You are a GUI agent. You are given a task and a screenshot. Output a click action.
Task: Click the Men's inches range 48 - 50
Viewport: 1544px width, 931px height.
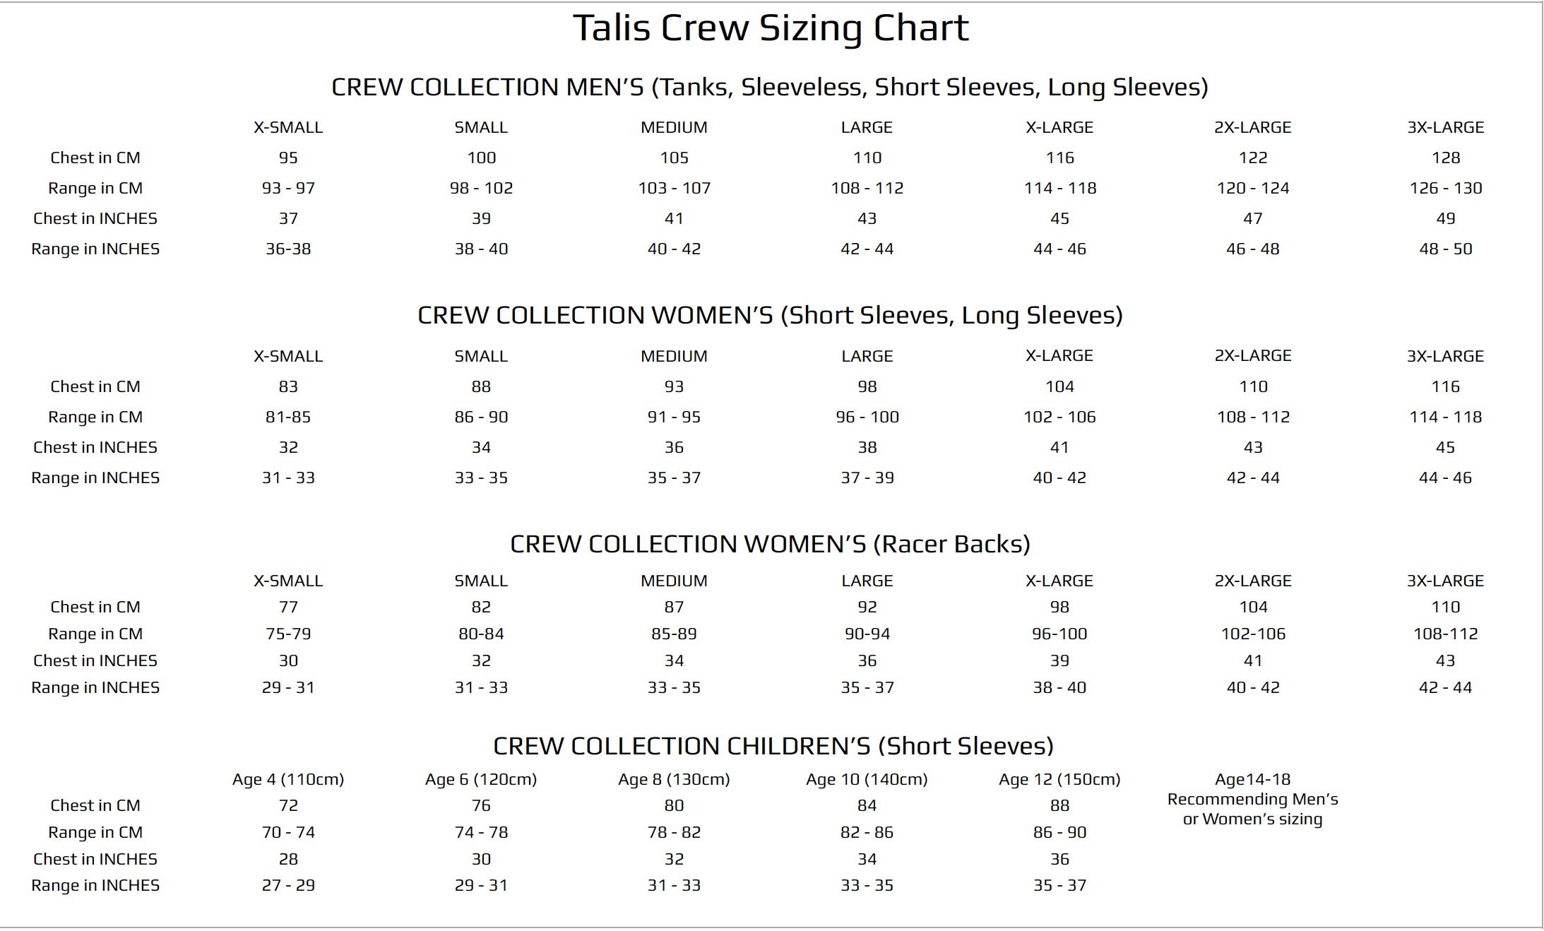pos(1446,249)
